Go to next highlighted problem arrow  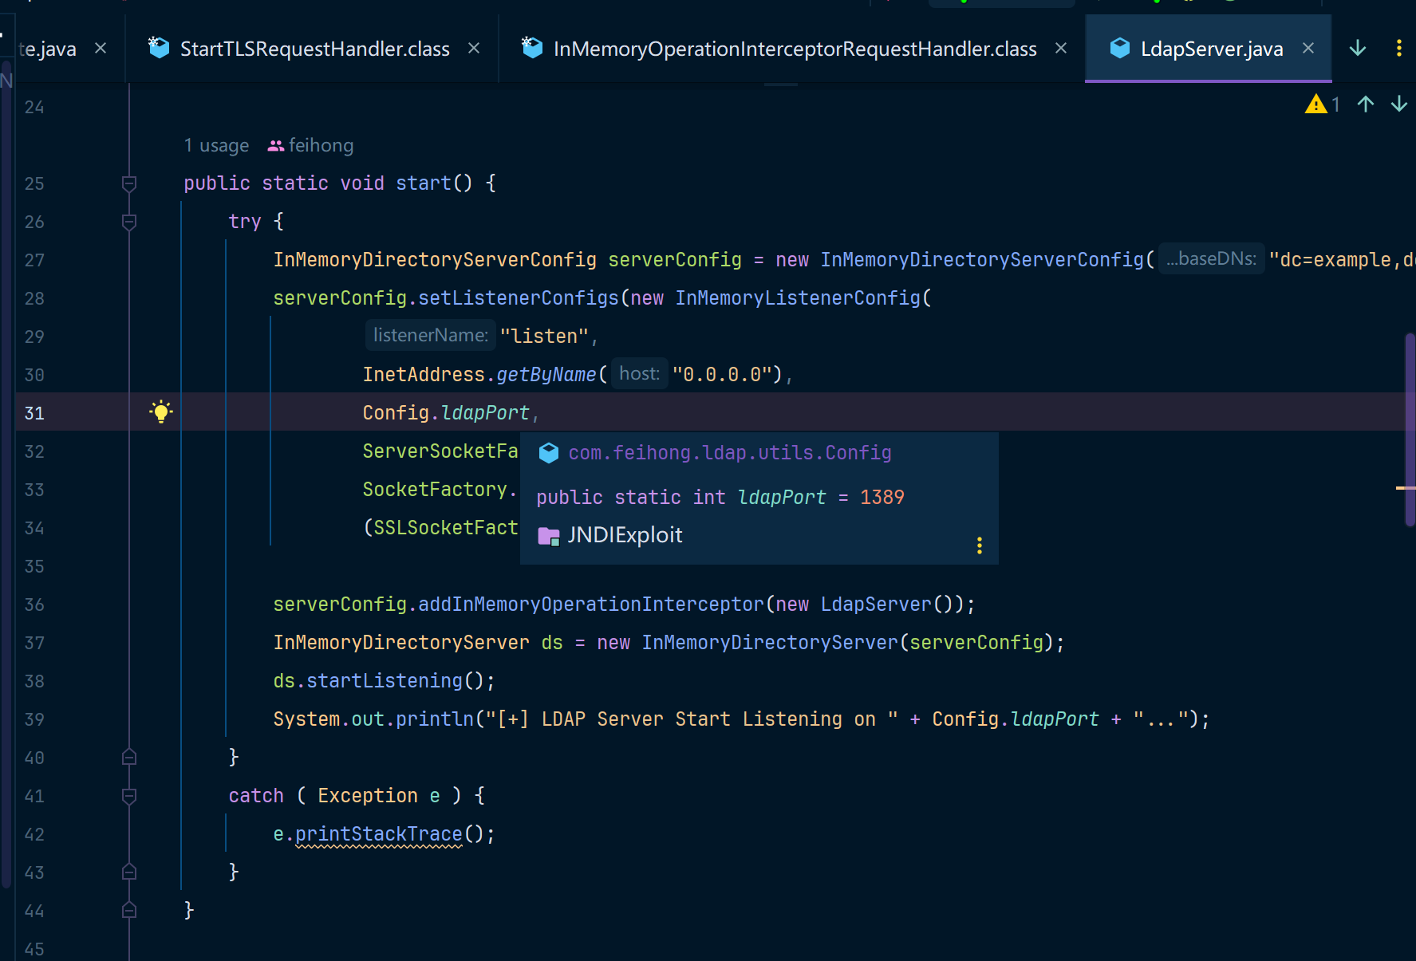(x=1399, y=104)
